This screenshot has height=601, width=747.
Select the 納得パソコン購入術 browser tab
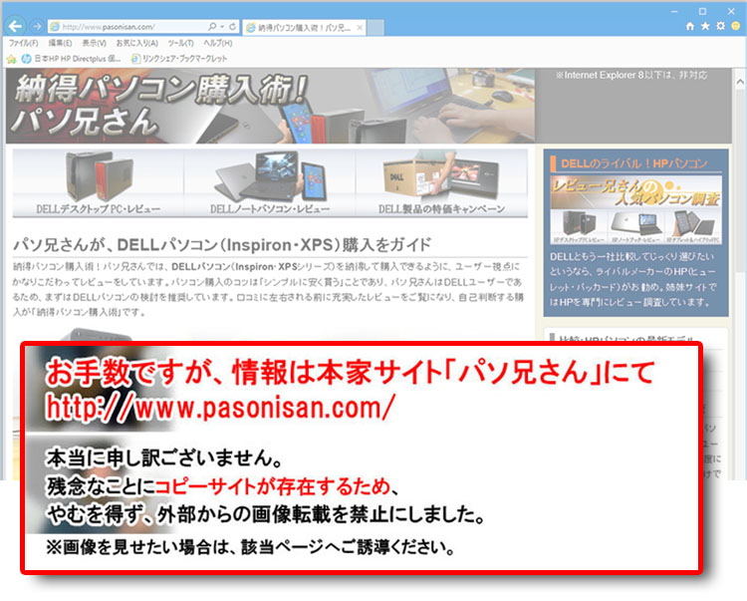click(x=297, y=26)
